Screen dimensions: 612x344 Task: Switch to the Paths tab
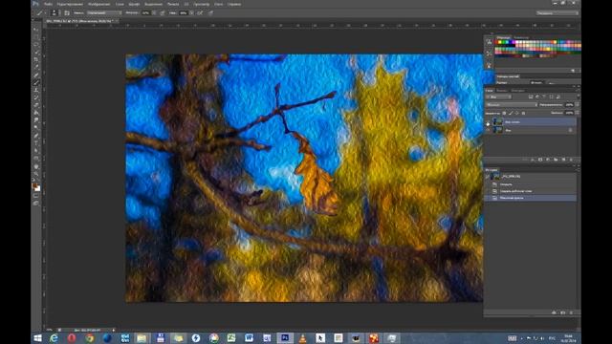(518, 91)
